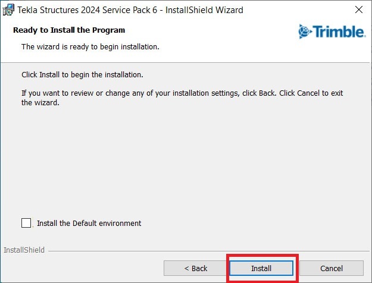The height and width of the screenshot is (283, 372).
Task: Click the 'Click Install to begin' instruction line
Action: pyautogui.click(x=82, y=76)
